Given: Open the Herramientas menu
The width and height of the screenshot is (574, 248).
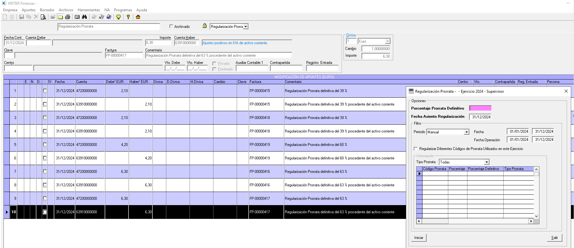Looking at the screenshot, I should (x=89, y=10).
